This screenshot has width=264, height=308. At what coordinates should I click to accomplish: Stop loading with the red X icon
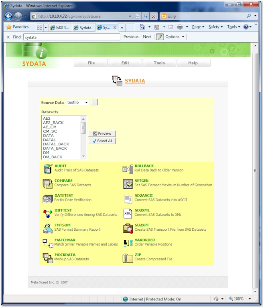click(x=153, y=16)
